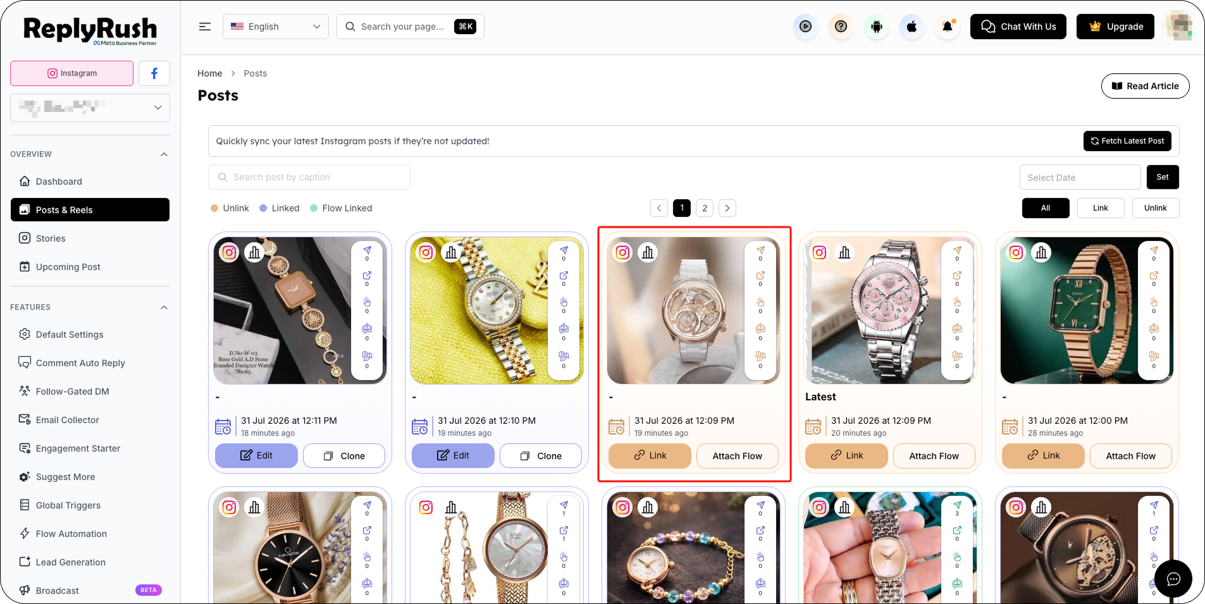Open analytics icon on 12:11 PM post

[254, 252]
